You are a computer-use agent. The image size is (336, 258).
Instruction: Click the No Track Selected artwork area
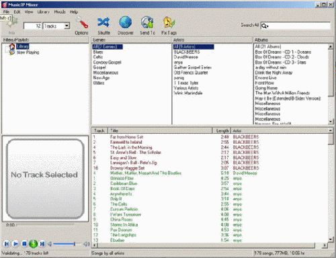point(45,179)
